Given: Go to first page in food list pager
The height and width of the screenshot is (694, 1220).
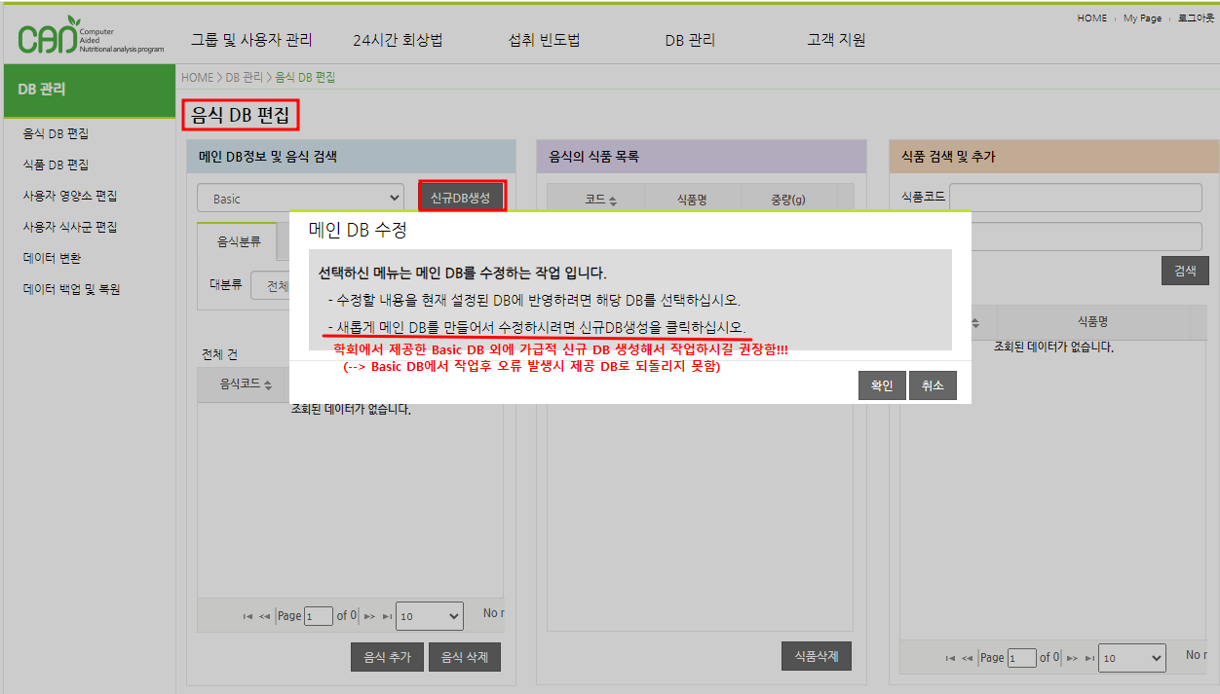Looking at the screenshot, I should pos(248,616).
